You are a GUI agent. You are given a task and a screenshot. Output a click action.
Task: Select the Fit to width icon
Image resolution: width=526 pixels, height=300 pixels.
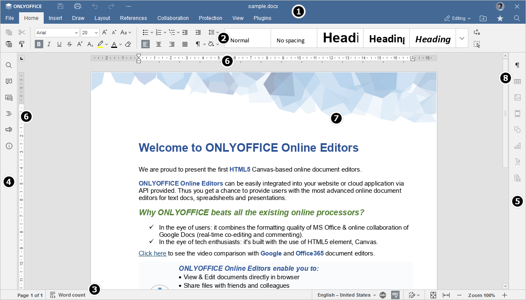tap(446, 295)
